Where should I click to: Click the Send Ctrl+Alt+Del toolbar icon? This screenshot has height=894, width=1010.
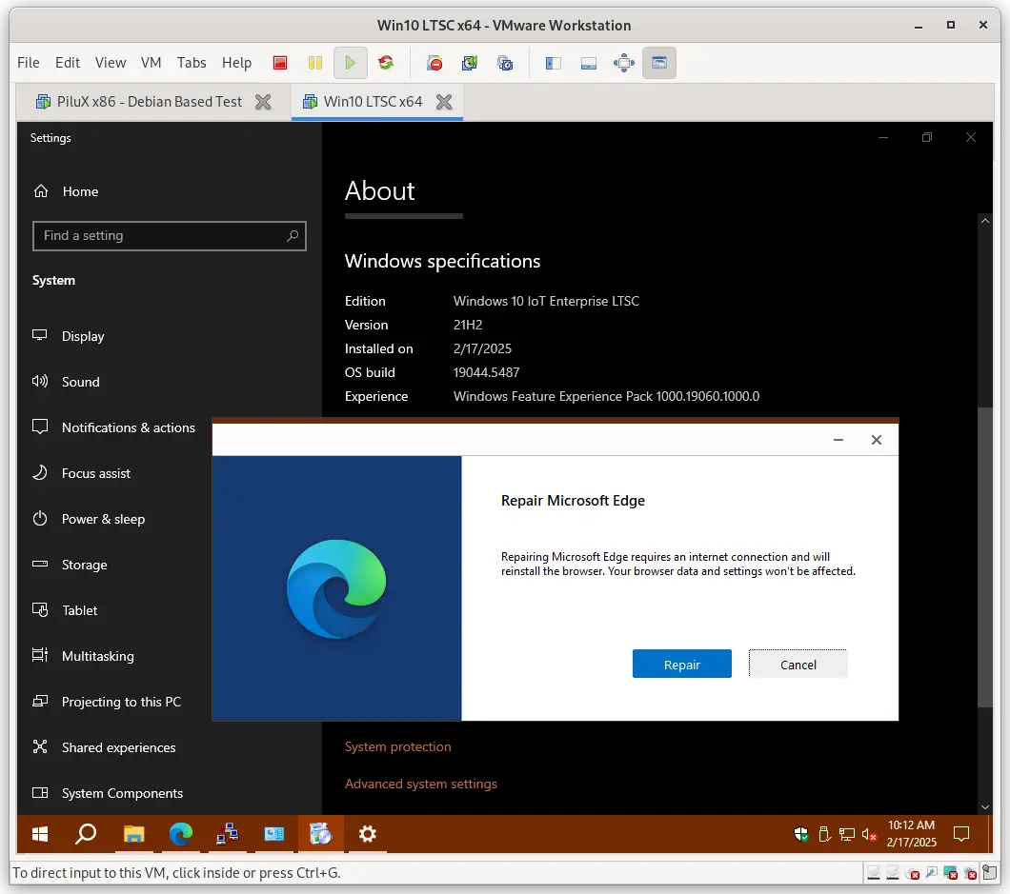pyautogui.click(x=434, y=63)
